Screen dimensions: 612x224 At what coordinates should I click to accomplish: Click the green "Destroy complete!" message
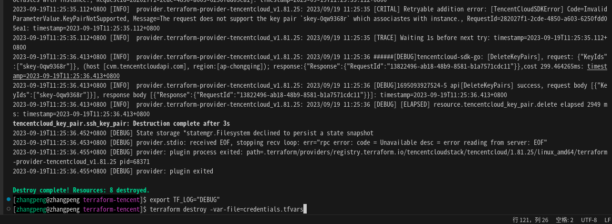(81, 190)
